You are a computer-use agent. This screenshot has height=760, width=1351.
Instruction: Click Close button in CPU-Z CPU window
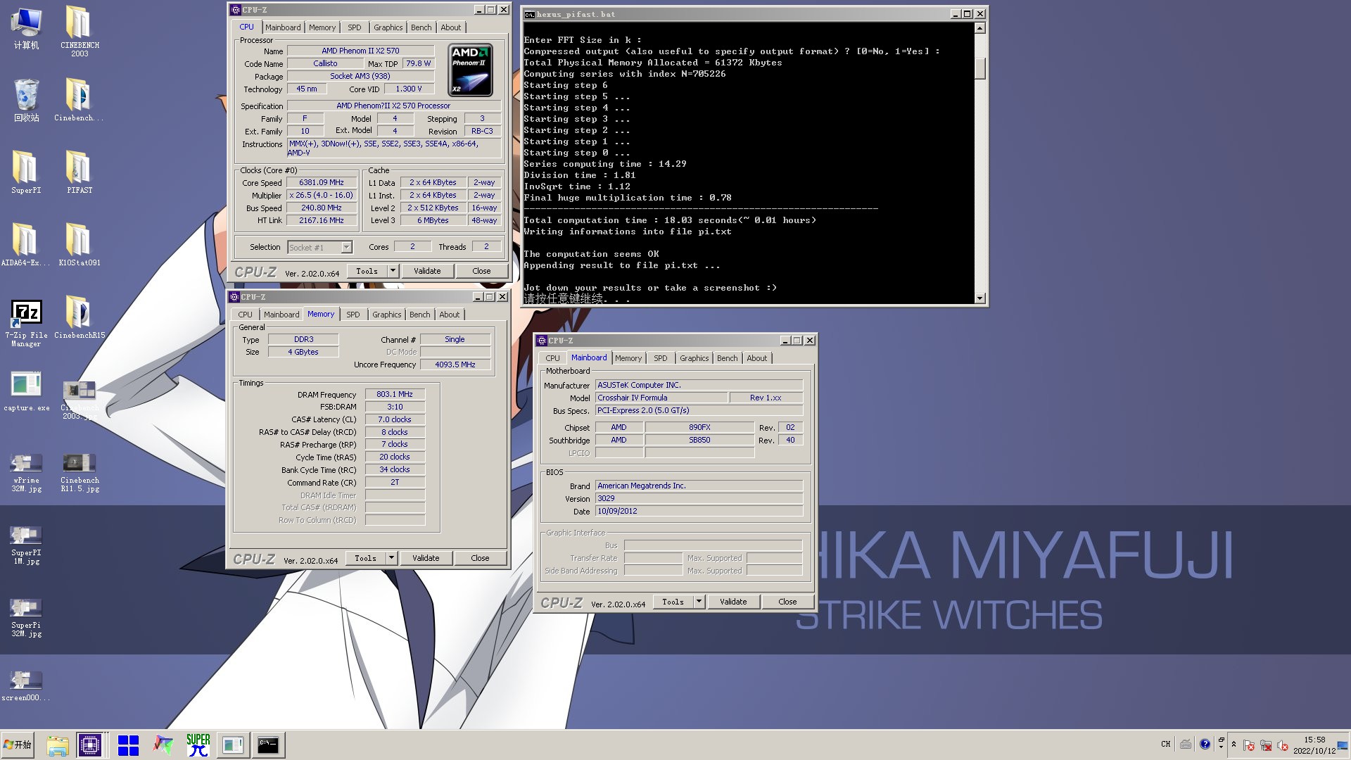click(481, 271)
